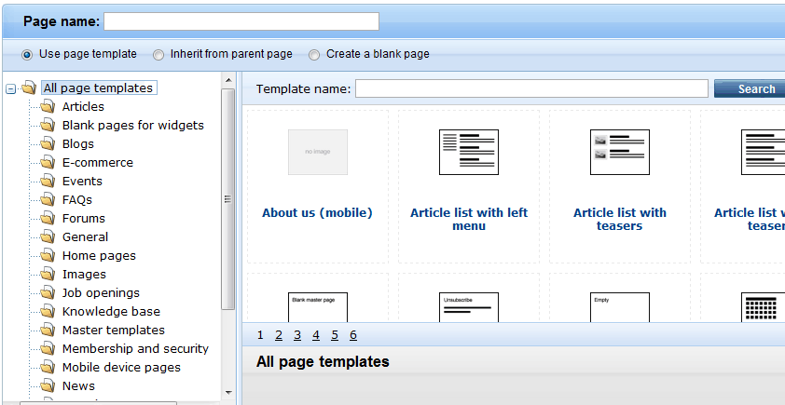The width and height of the screenshot is (785, 405).
Task: Open the FAQs category label
Action: coord(77,199)
